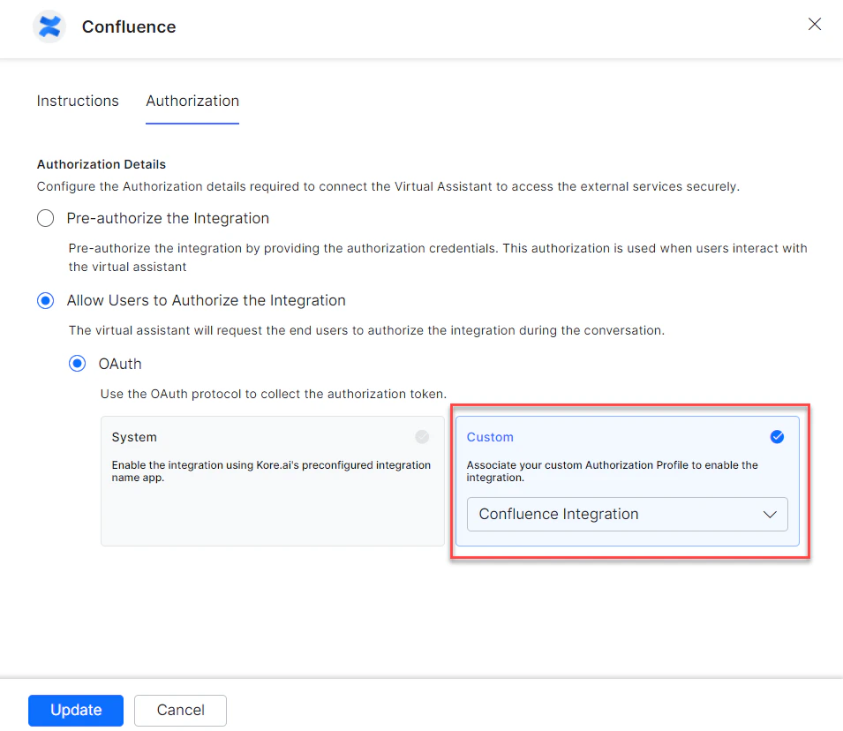Click the grayed checkmark on the System card
This screenshot has height=731, width=843.
coord(422,436)
